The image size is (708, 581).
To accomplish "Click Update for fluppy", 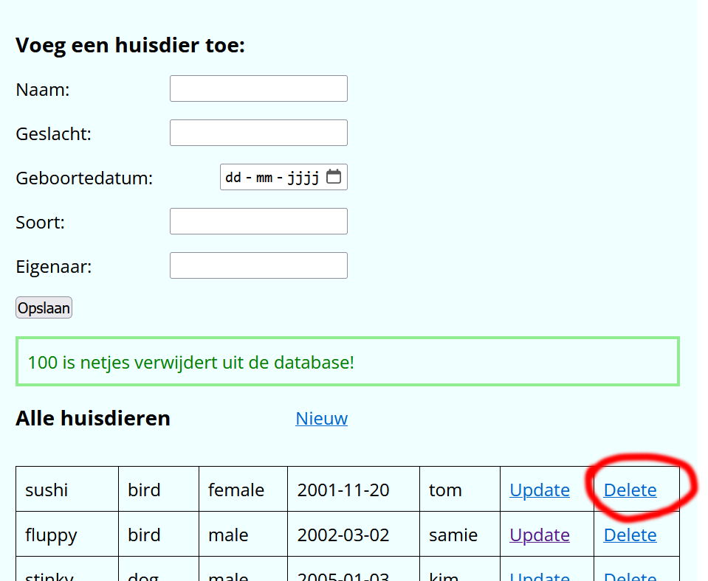I will click(539, 535).
